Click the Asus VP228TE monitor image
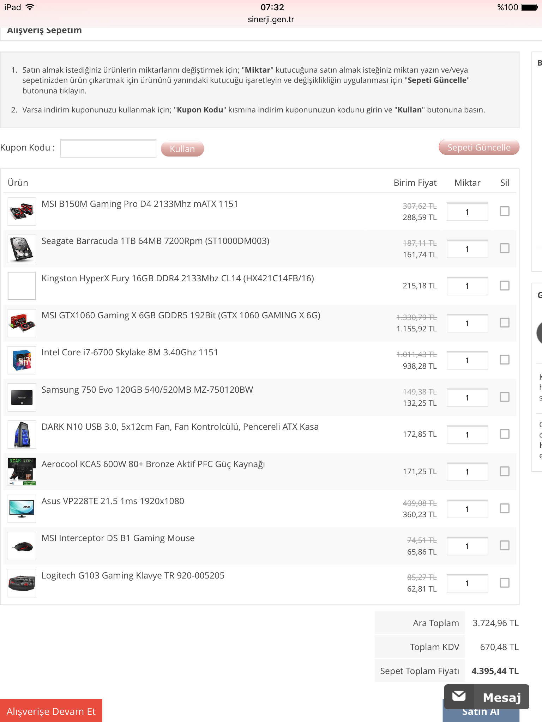This screenshot has height=722, width=542. (22, 509)
